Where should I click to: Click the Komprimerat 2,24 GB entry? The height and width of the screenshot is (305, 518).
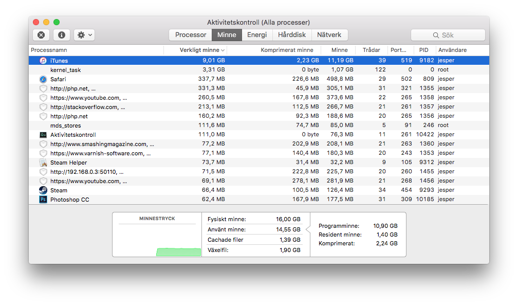coord(358,243)
